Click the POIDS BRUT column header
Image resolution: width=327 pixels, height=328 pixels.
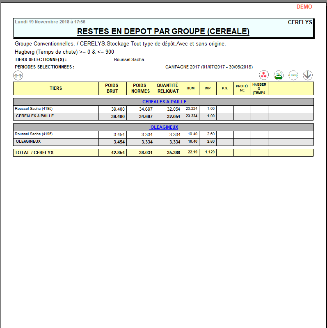coord(112,88)
